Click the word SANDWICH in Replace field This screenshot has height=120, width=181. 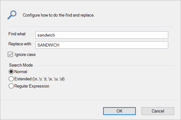point(48,45)
